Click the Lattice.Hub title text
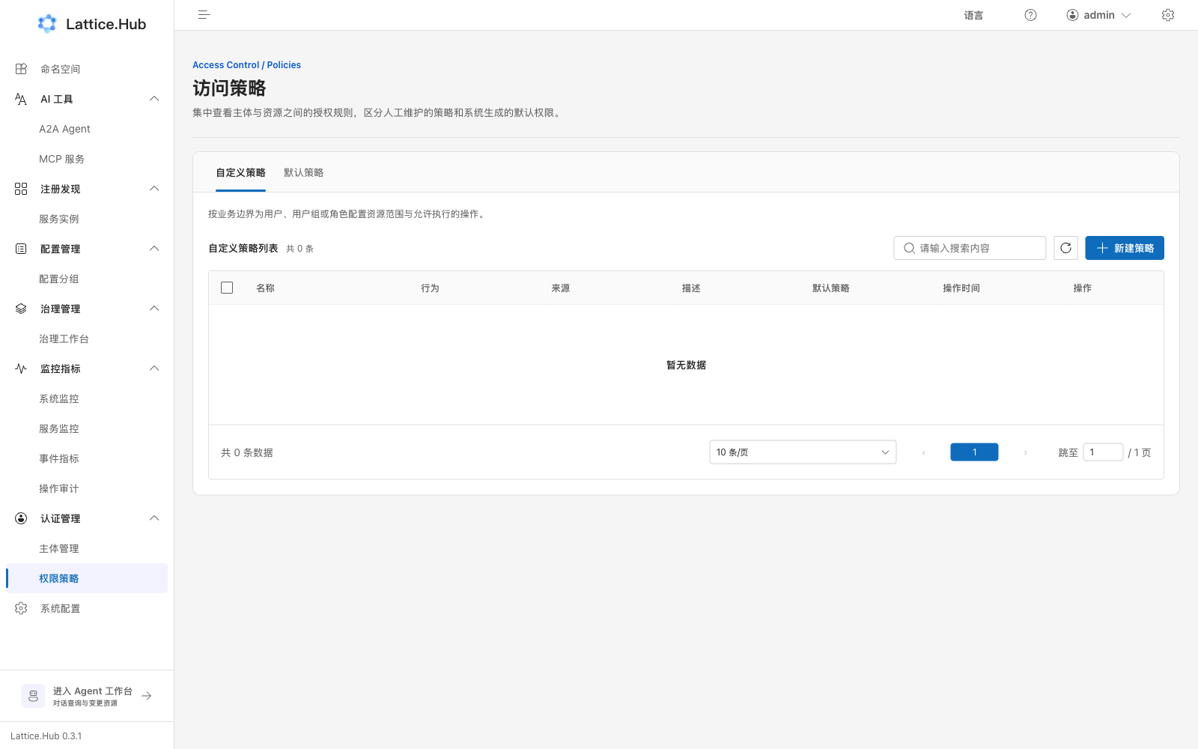This screenshot has width=1198, height=749. 106,24
